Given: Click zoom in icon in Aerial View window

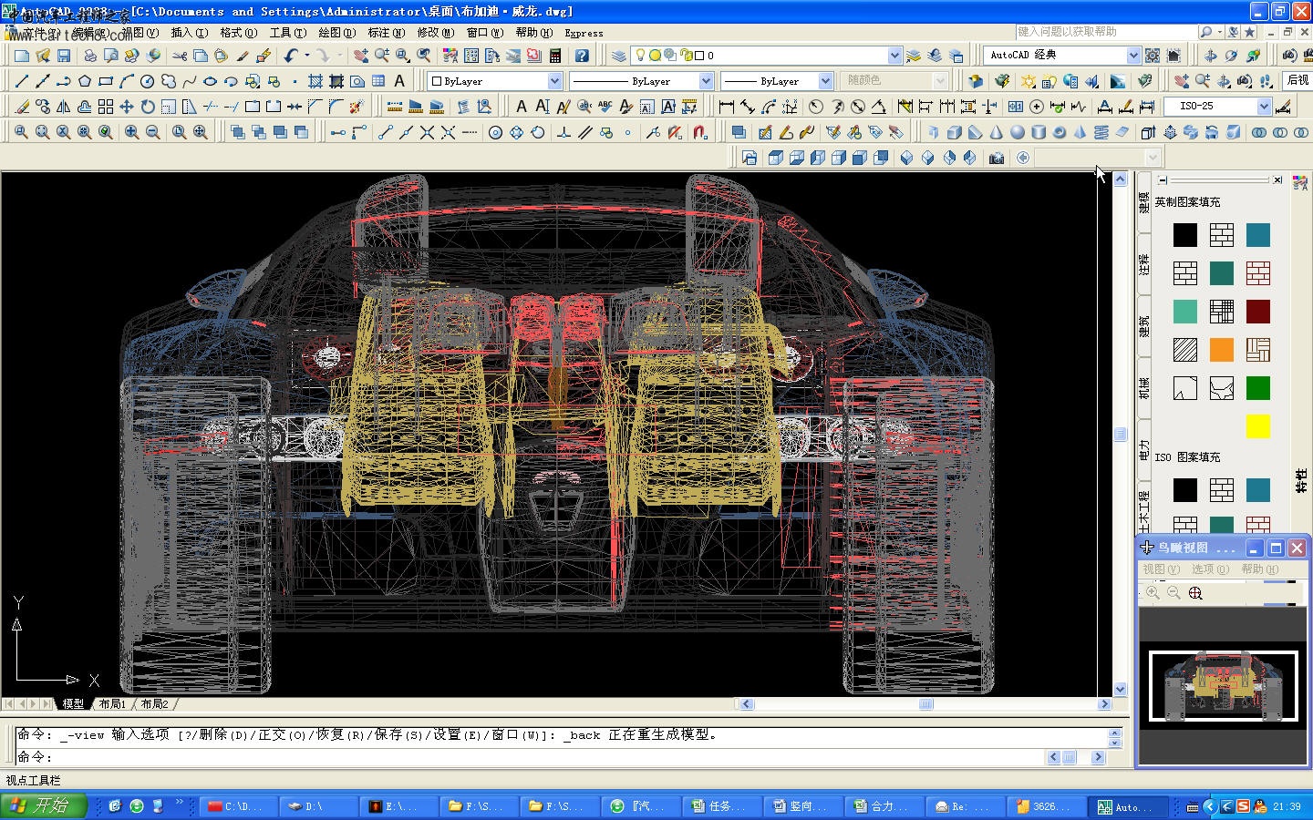Looking at the screenshot, I should (x=1153, y=593).
